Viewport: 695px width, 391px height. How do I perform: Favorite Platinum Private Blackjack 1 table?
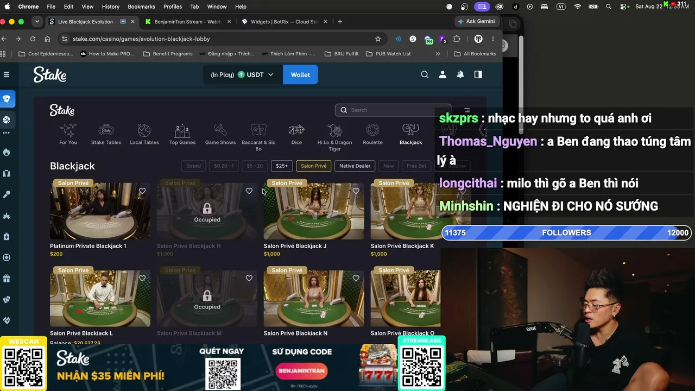pyautogui.click(x=142, y=191)
